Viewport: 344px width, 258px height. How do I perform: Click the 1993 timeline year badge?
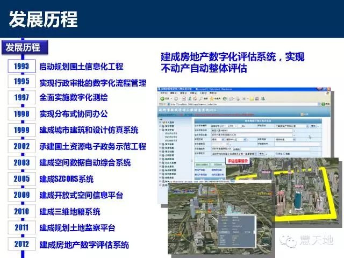[21, 67]
